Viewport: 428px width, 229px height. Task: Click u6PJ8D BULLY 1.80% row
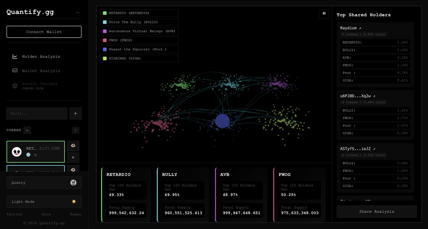(375, 110)
